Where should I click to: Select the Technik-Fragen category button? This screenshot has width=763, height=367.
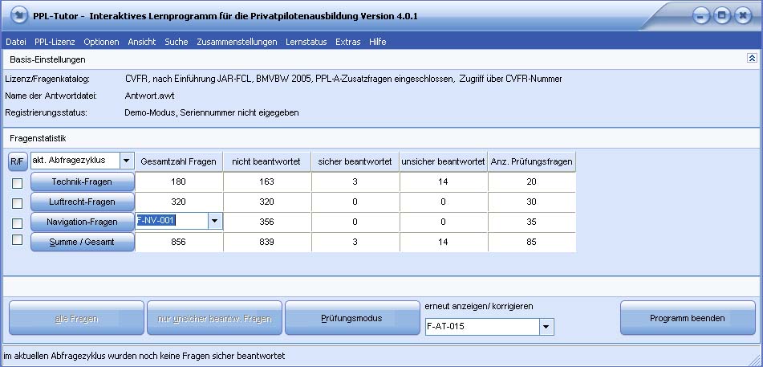pyautogui.click(x=82, y=181)
